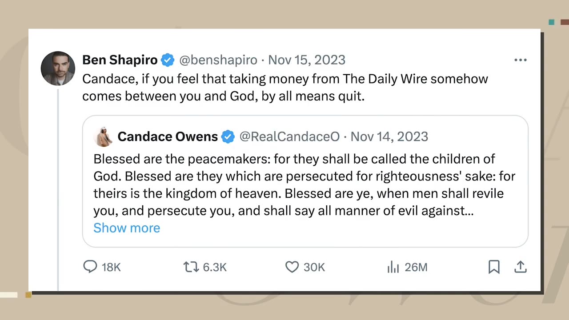Click the share upload arrow icon

(x=521, y=267)
